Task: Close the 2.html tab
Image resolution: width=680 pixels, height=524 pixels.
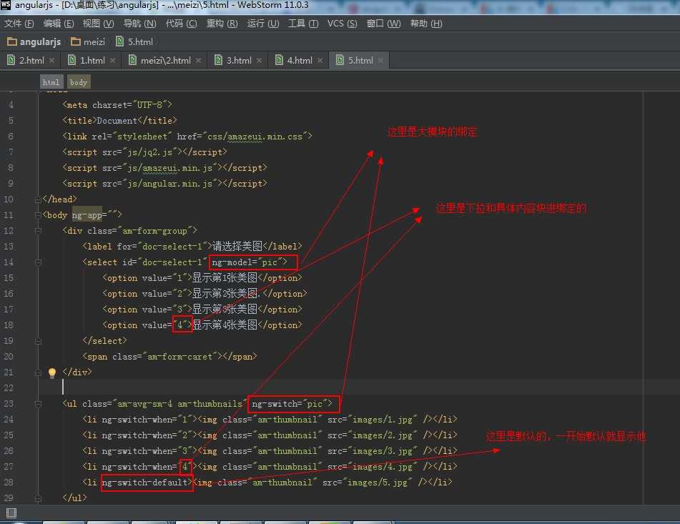Action: (x=52, y=60)
